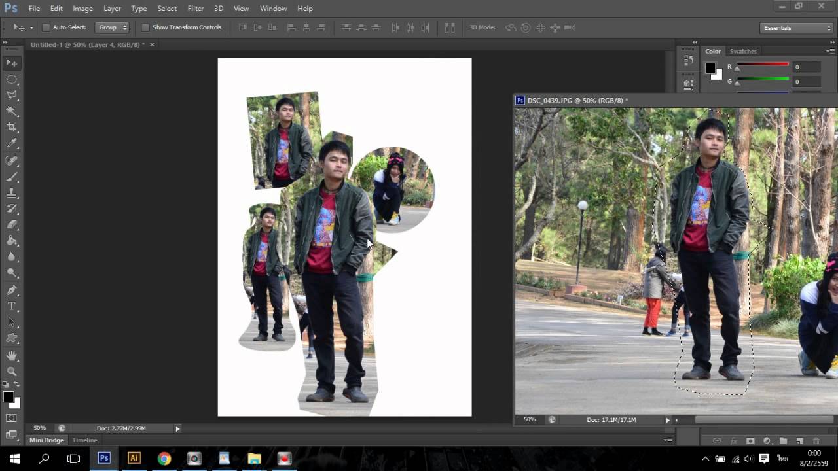Select the History Brush tool
The image size is (838, 471).
pyautogui.click(x=12, y=209)
